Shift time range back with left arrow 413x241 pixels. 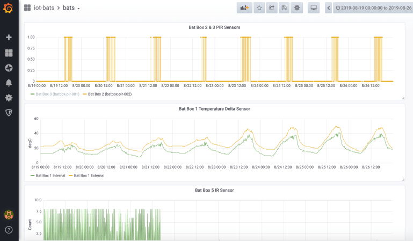click(x=328, y=8)
